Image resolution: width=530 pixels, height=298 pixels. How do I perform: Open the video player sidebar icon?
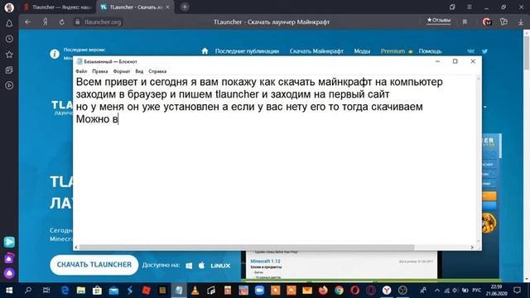tap(9, 85)
